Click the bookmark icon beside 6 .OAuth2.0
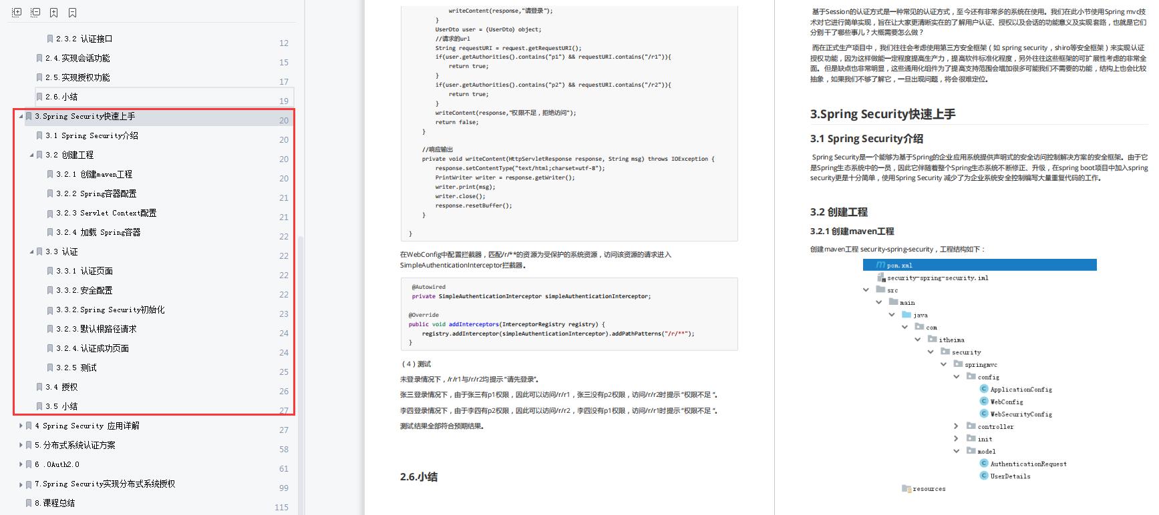The image size is (1159, 515). [29, 464]
